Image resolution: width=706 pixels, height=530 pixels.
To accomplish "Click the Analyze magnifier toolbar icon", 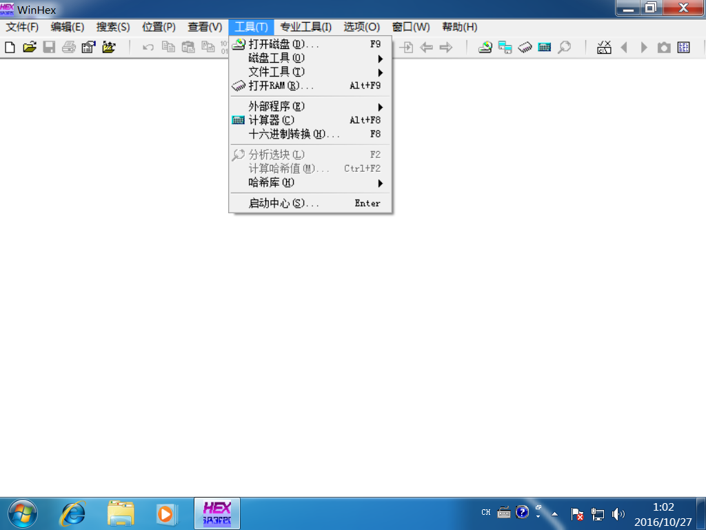I will point(564,47).
